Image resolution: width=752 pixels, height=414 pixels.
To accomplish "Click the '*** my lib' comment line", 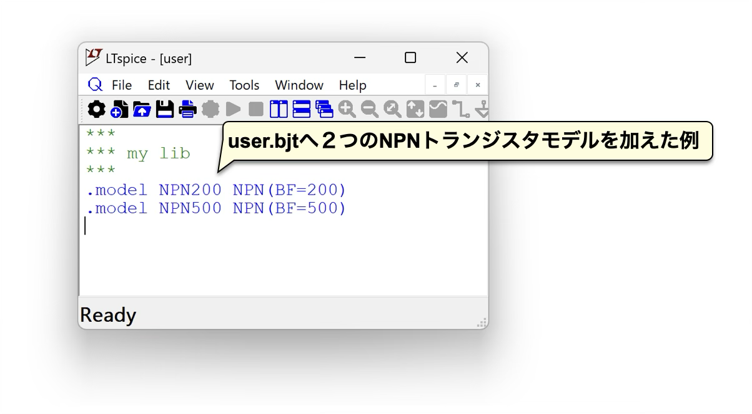I will pos(138,153).
